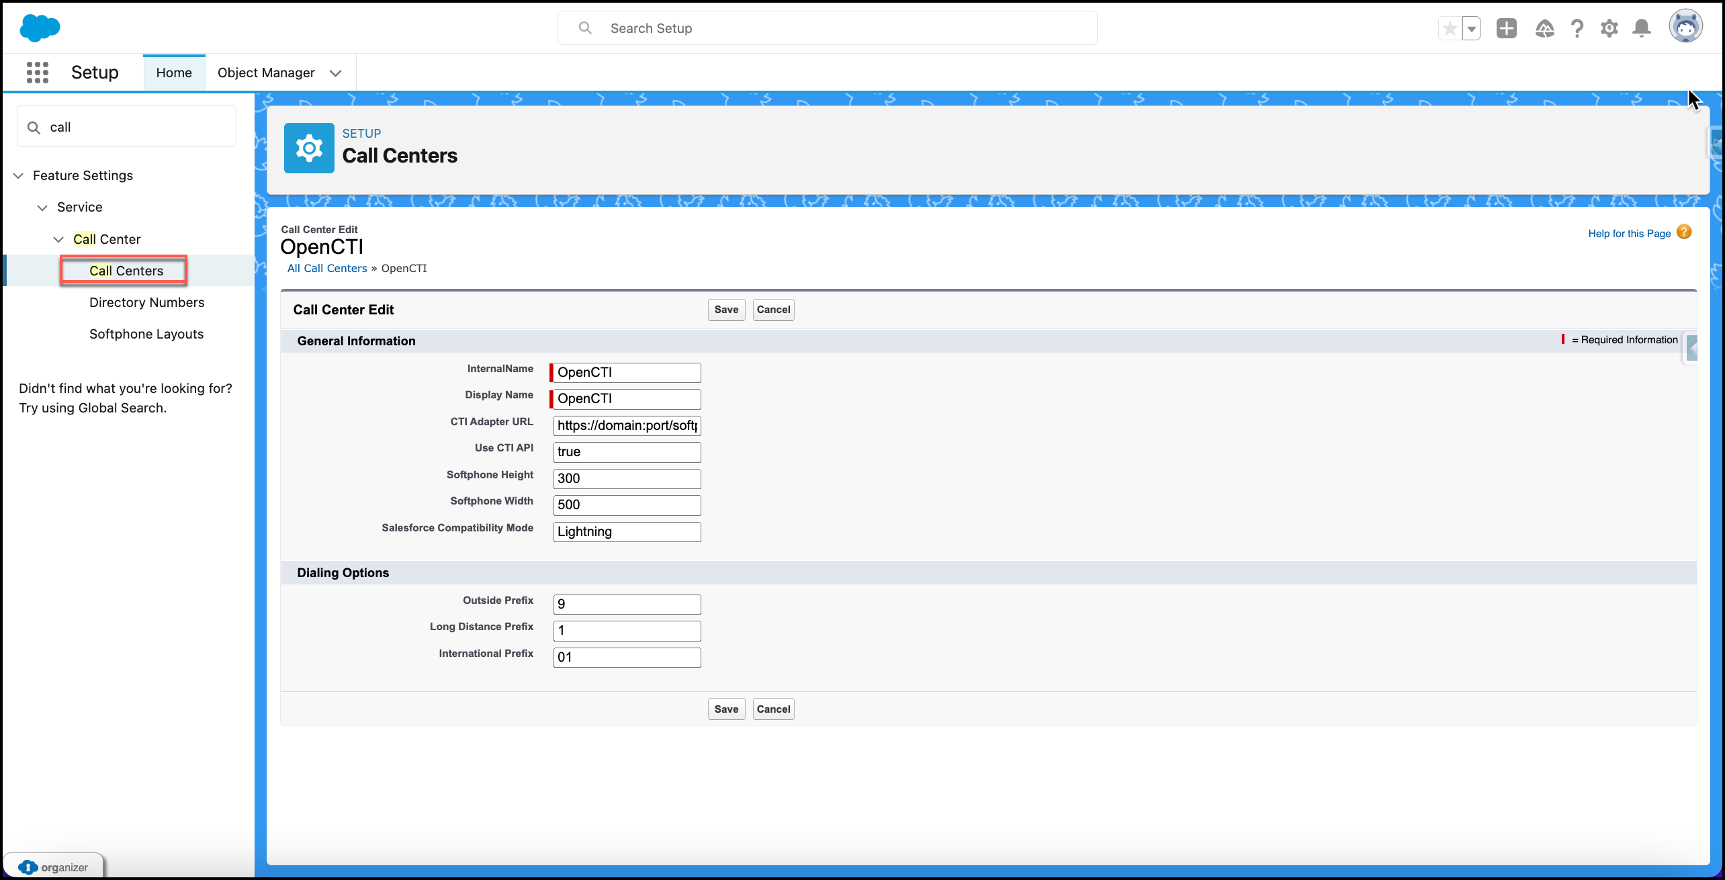The image size is (1725, 880).
Task: Click the favorites star icon
Action: [1450, 28]
